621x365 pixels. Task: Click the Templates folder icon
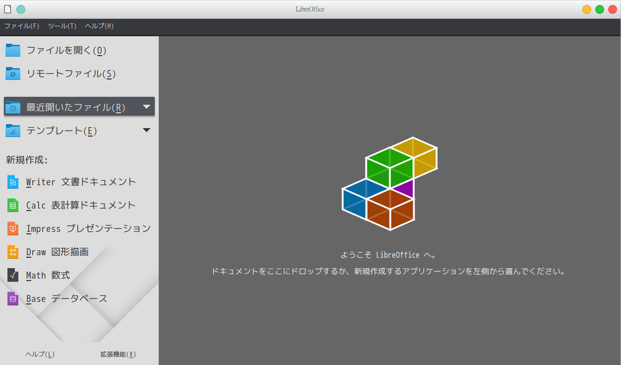(13, 131)
